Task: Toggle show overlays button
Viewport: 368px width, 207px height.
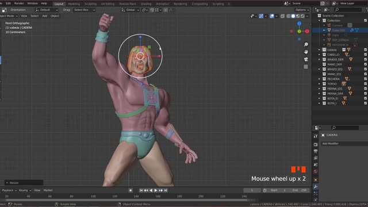Action: pos(272,16)
